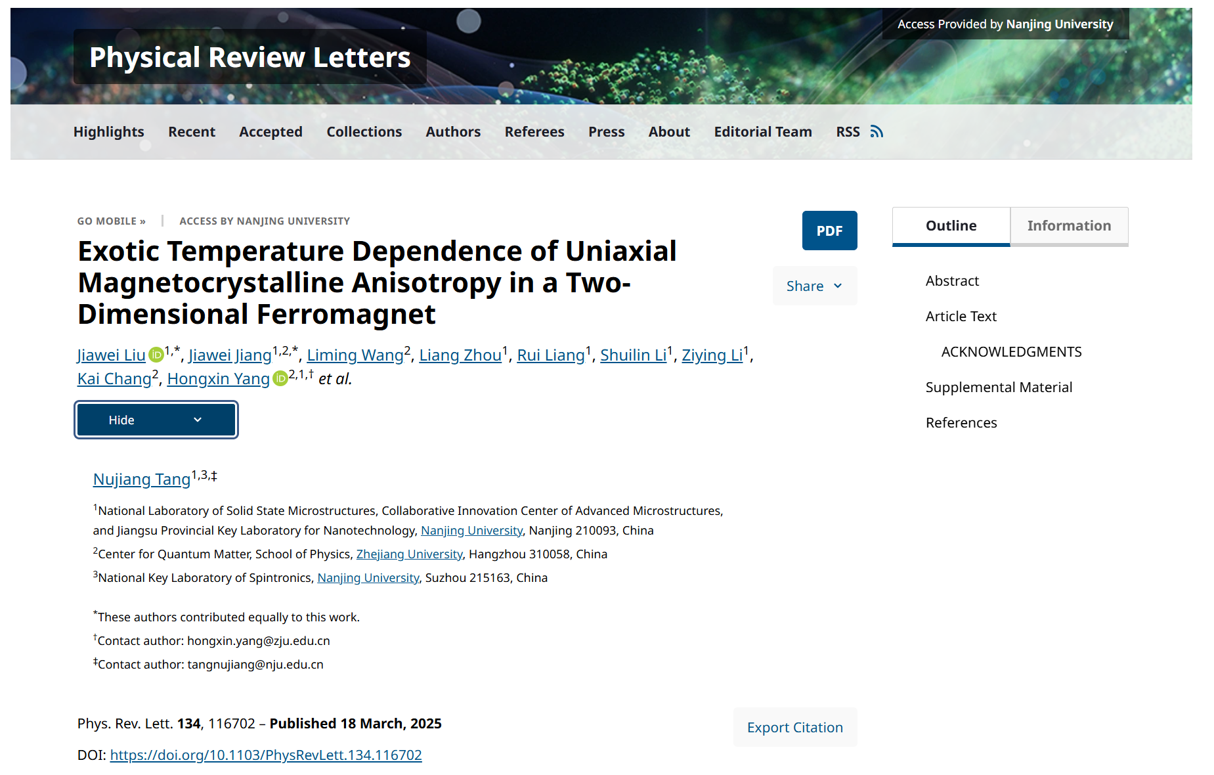This screenshot has height=775, width=1214.
Task: Jump to Supplemental Material section
Action: [x=999, y=387]
